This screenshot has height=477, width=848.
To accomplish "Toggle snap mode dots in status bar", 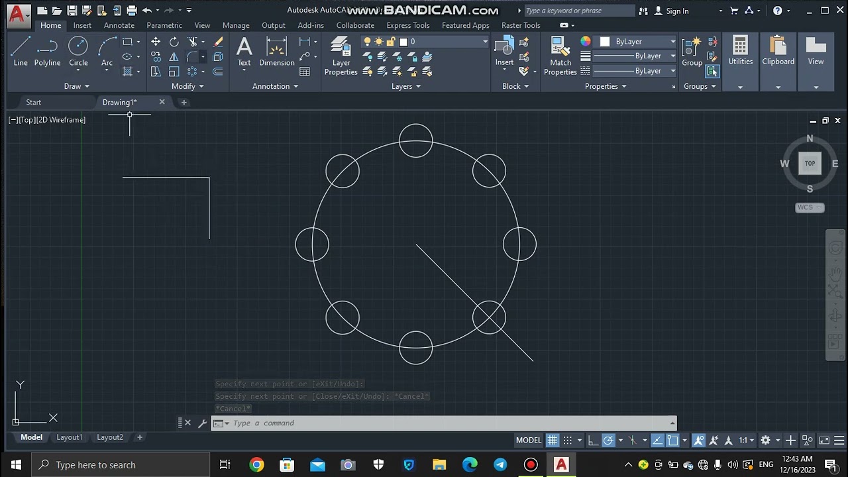I will tap(567, 440).
